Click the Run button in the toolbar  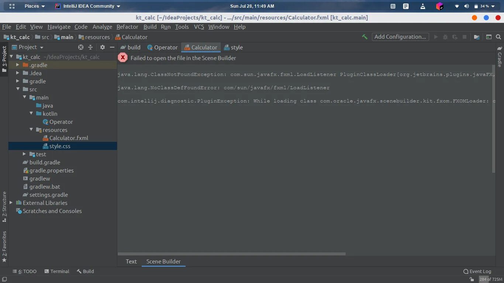(x=436, y=37)
